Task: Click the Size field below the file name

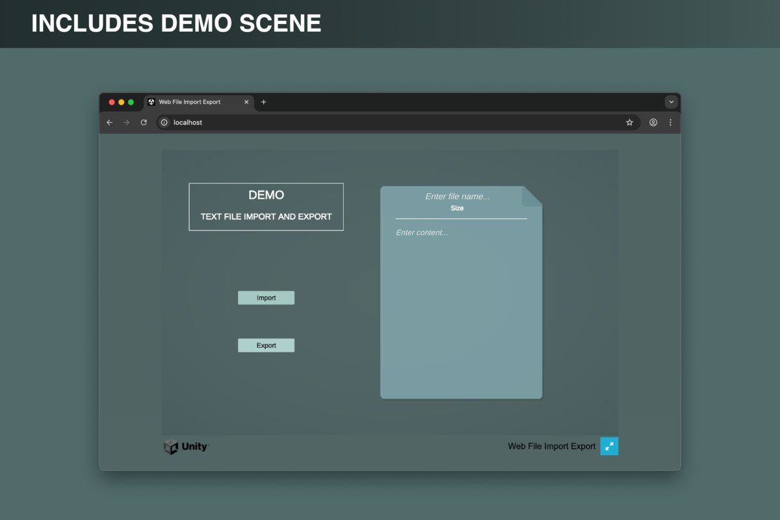Action: [x=457, y=208]
